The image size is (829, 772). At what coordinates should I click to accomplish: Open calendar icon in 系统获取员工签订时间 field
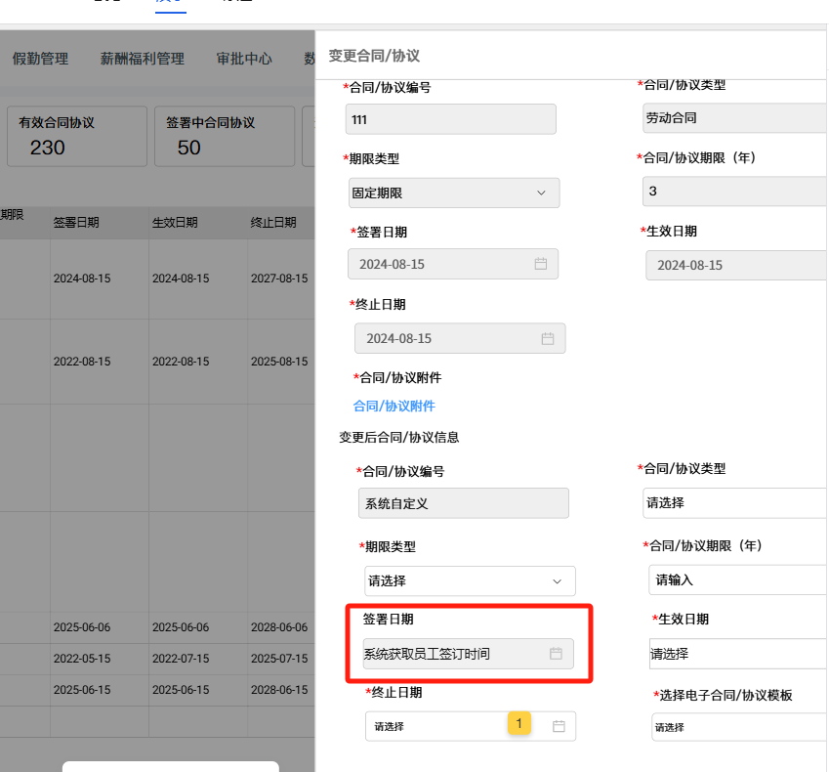coord(556,653)
